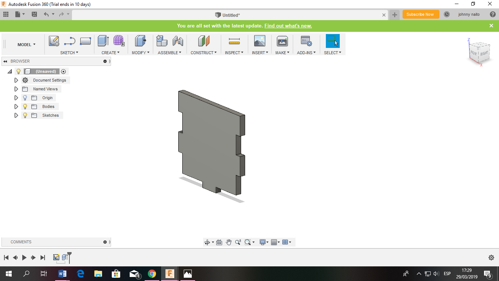Click the Save icon in the top bar
Viewport: 499px width, 281px height.
pyautogui.click(x=34, y=14)
